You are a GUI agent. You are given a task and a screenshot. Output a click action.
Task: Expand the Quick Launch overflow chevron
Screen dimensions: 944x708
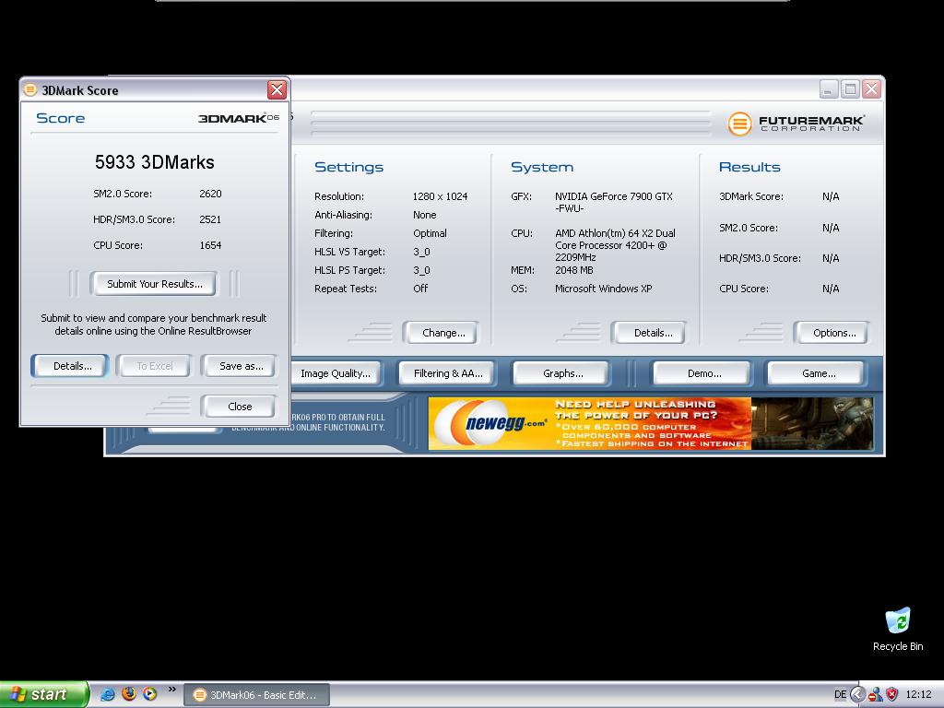172,689
